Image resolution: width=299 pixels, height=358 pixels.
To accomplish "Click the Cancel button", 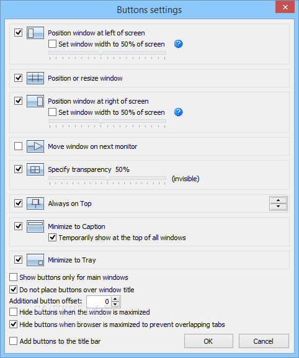I will pos(264,341).
